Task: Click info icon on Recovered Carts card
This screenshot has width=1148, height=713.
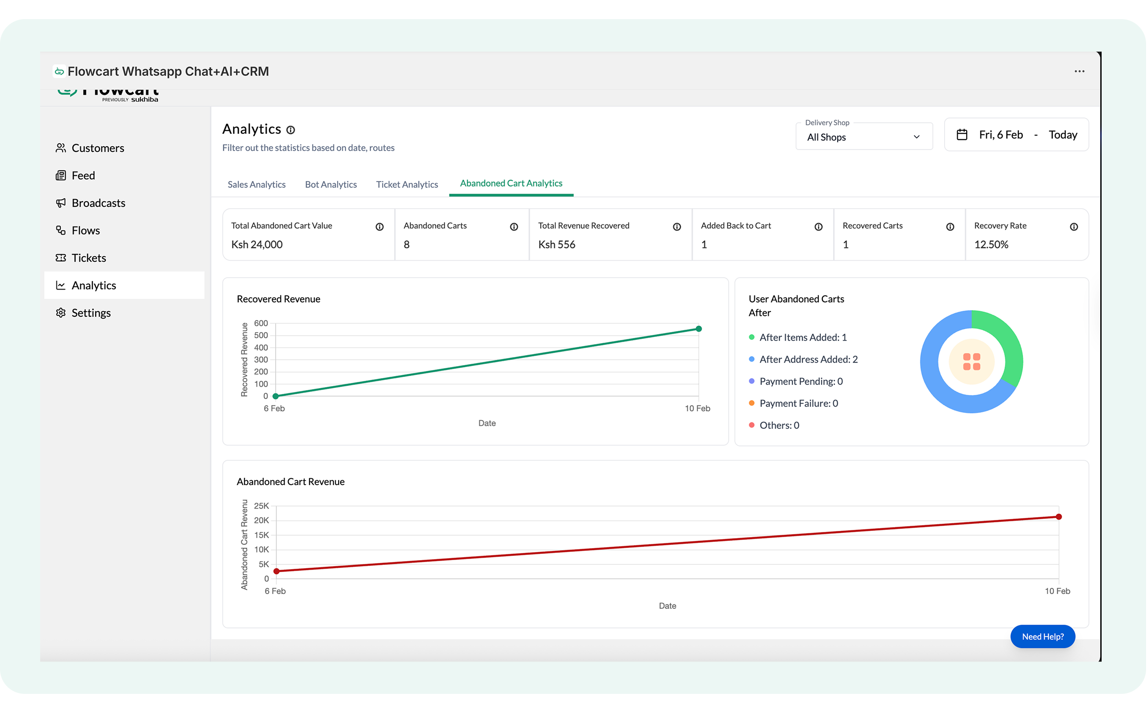Action: click(x=950, y=227)
